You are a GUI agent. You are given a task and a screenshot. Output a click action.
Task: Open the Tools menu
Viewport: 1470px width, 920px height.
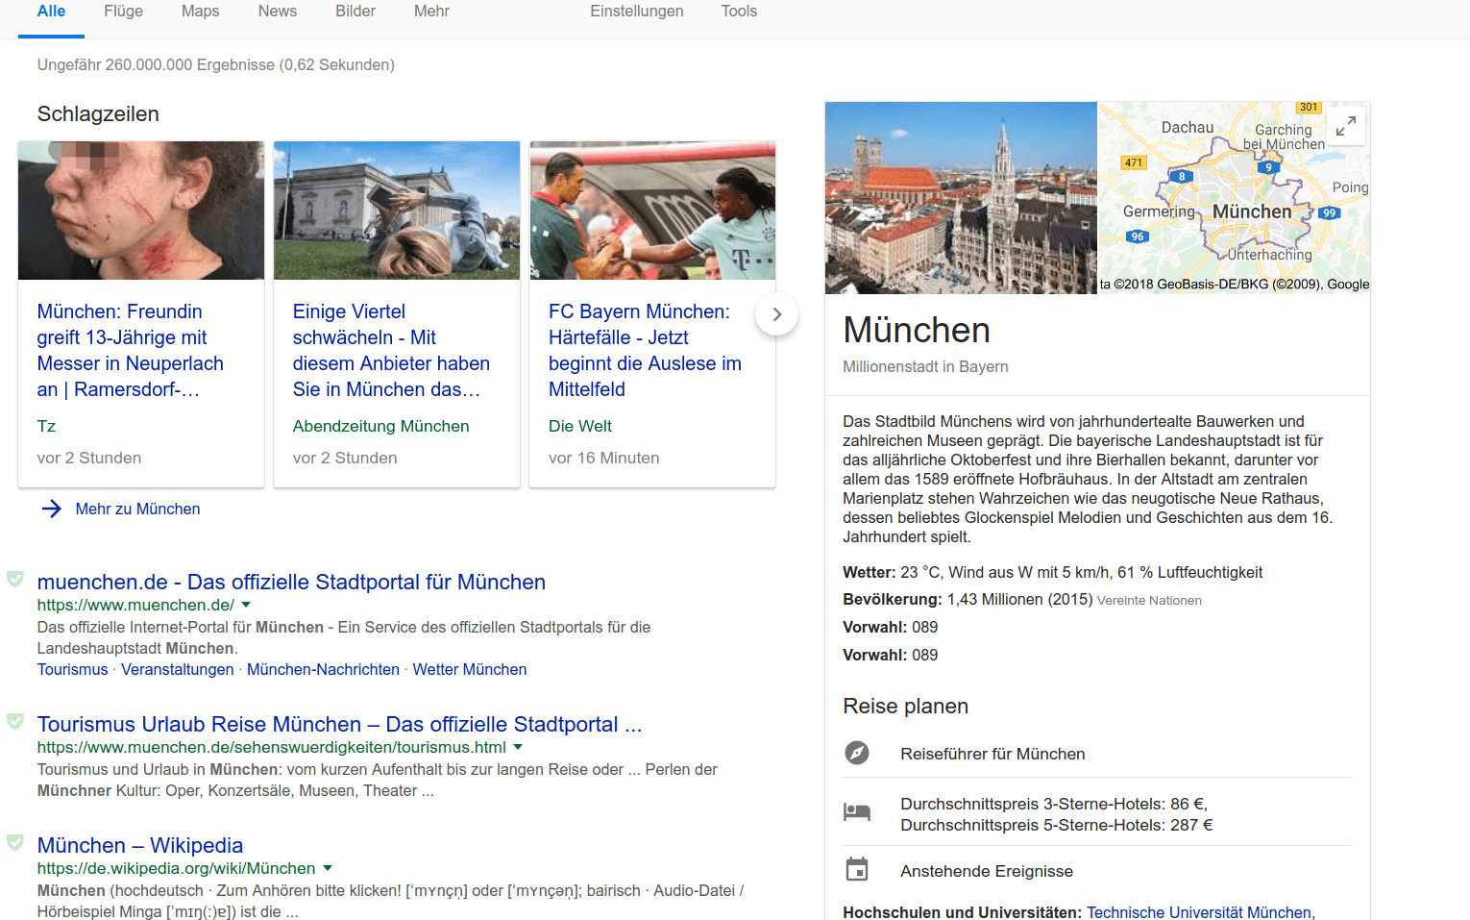pyautogui.click(x=739, y=12)
